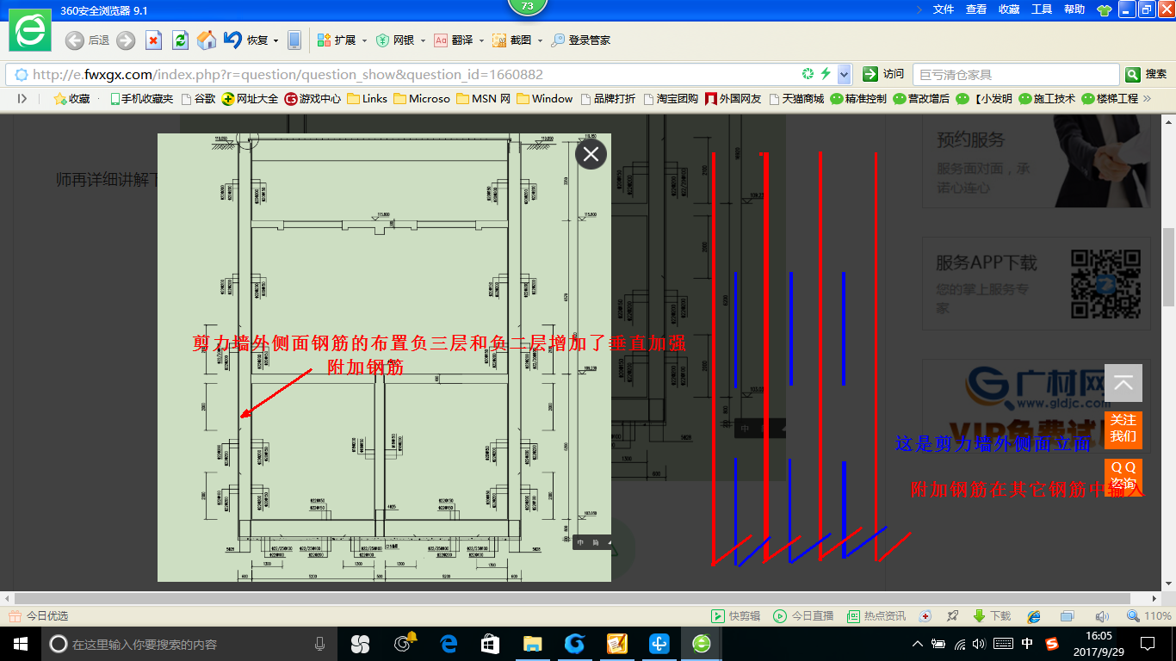Open the 天猫商城 bookmark

coord(796,99)
